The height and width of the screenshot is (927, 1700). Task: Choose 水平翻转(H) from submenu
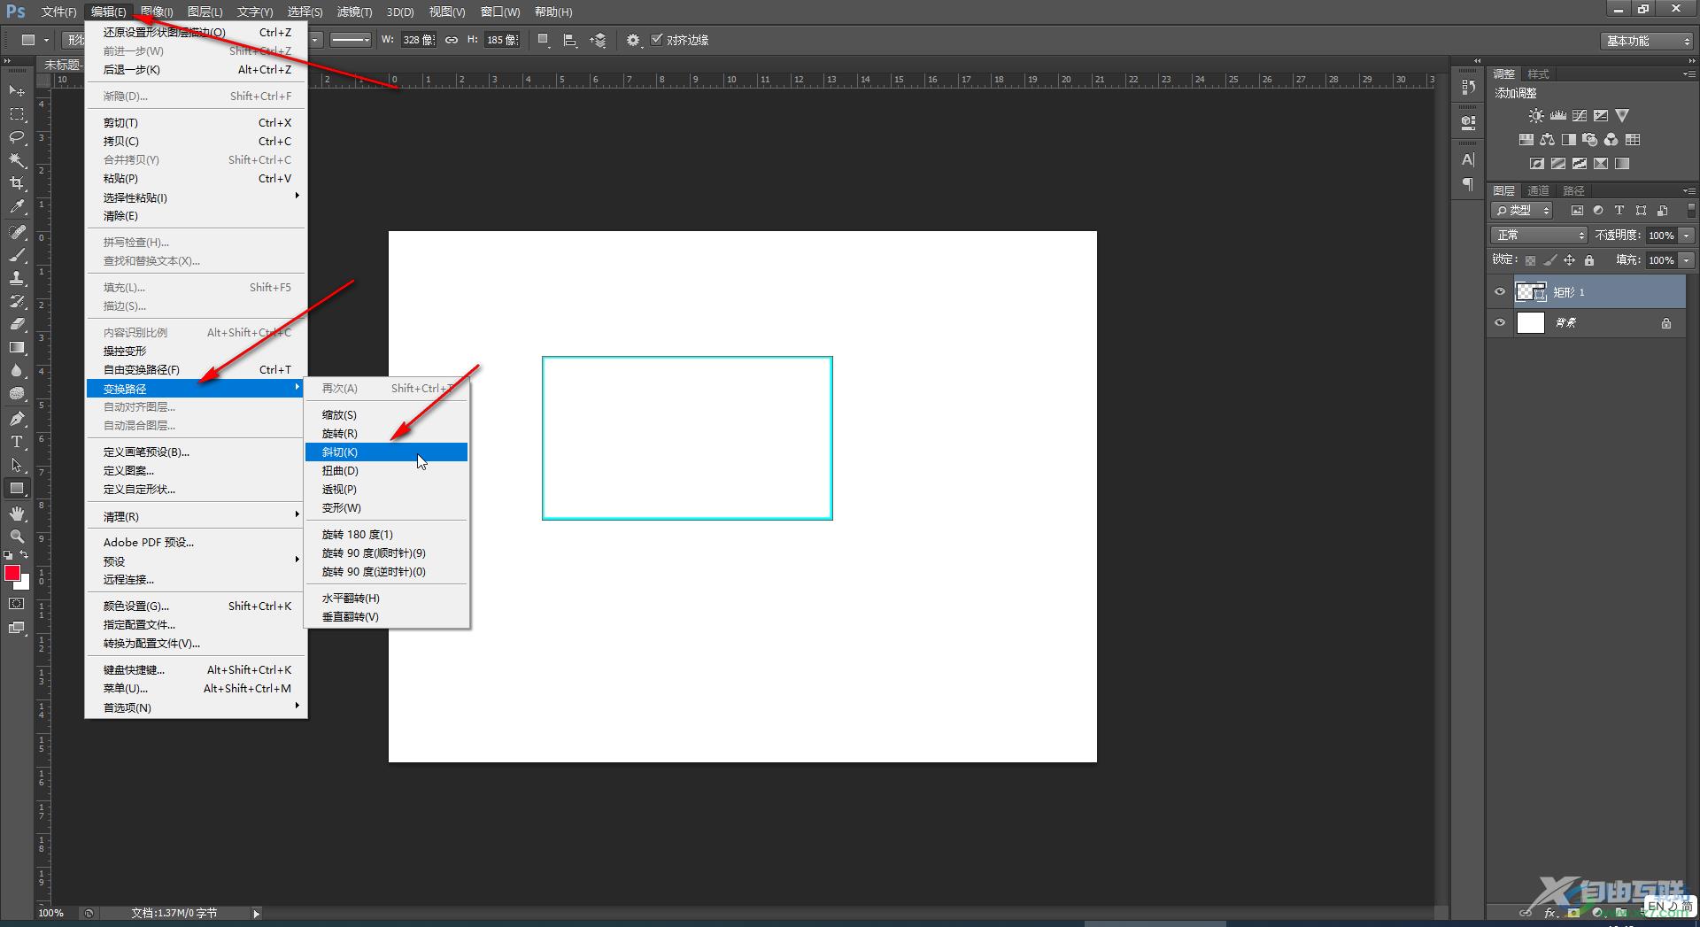tap(387, 599)
